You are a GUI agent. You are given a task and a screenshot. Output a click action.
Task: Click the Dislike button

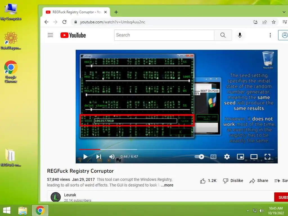coord(233,181)
